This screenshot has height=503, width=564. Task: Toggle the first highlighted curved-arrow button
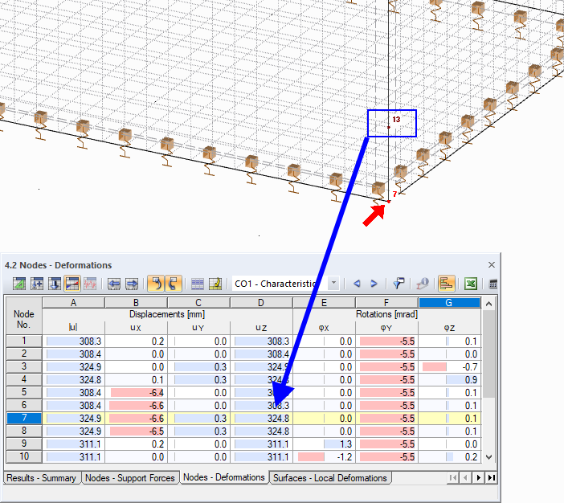click(156, 284)
